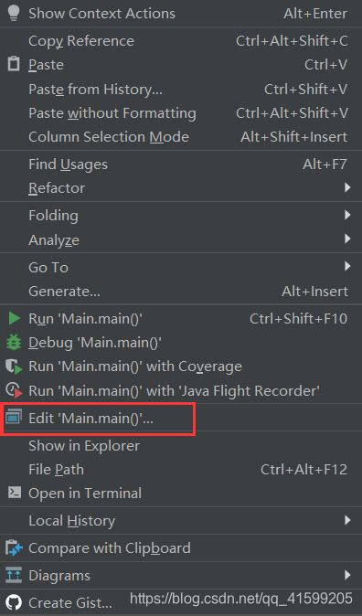The image size is (362, 616).
Task: Expand the Folding submenu arrow
Action: (x=347, y=215)
